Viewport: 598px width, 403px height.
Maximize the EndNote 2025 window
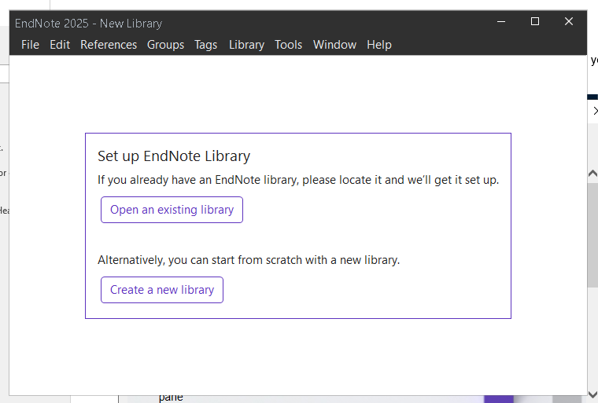click(535, 22)
